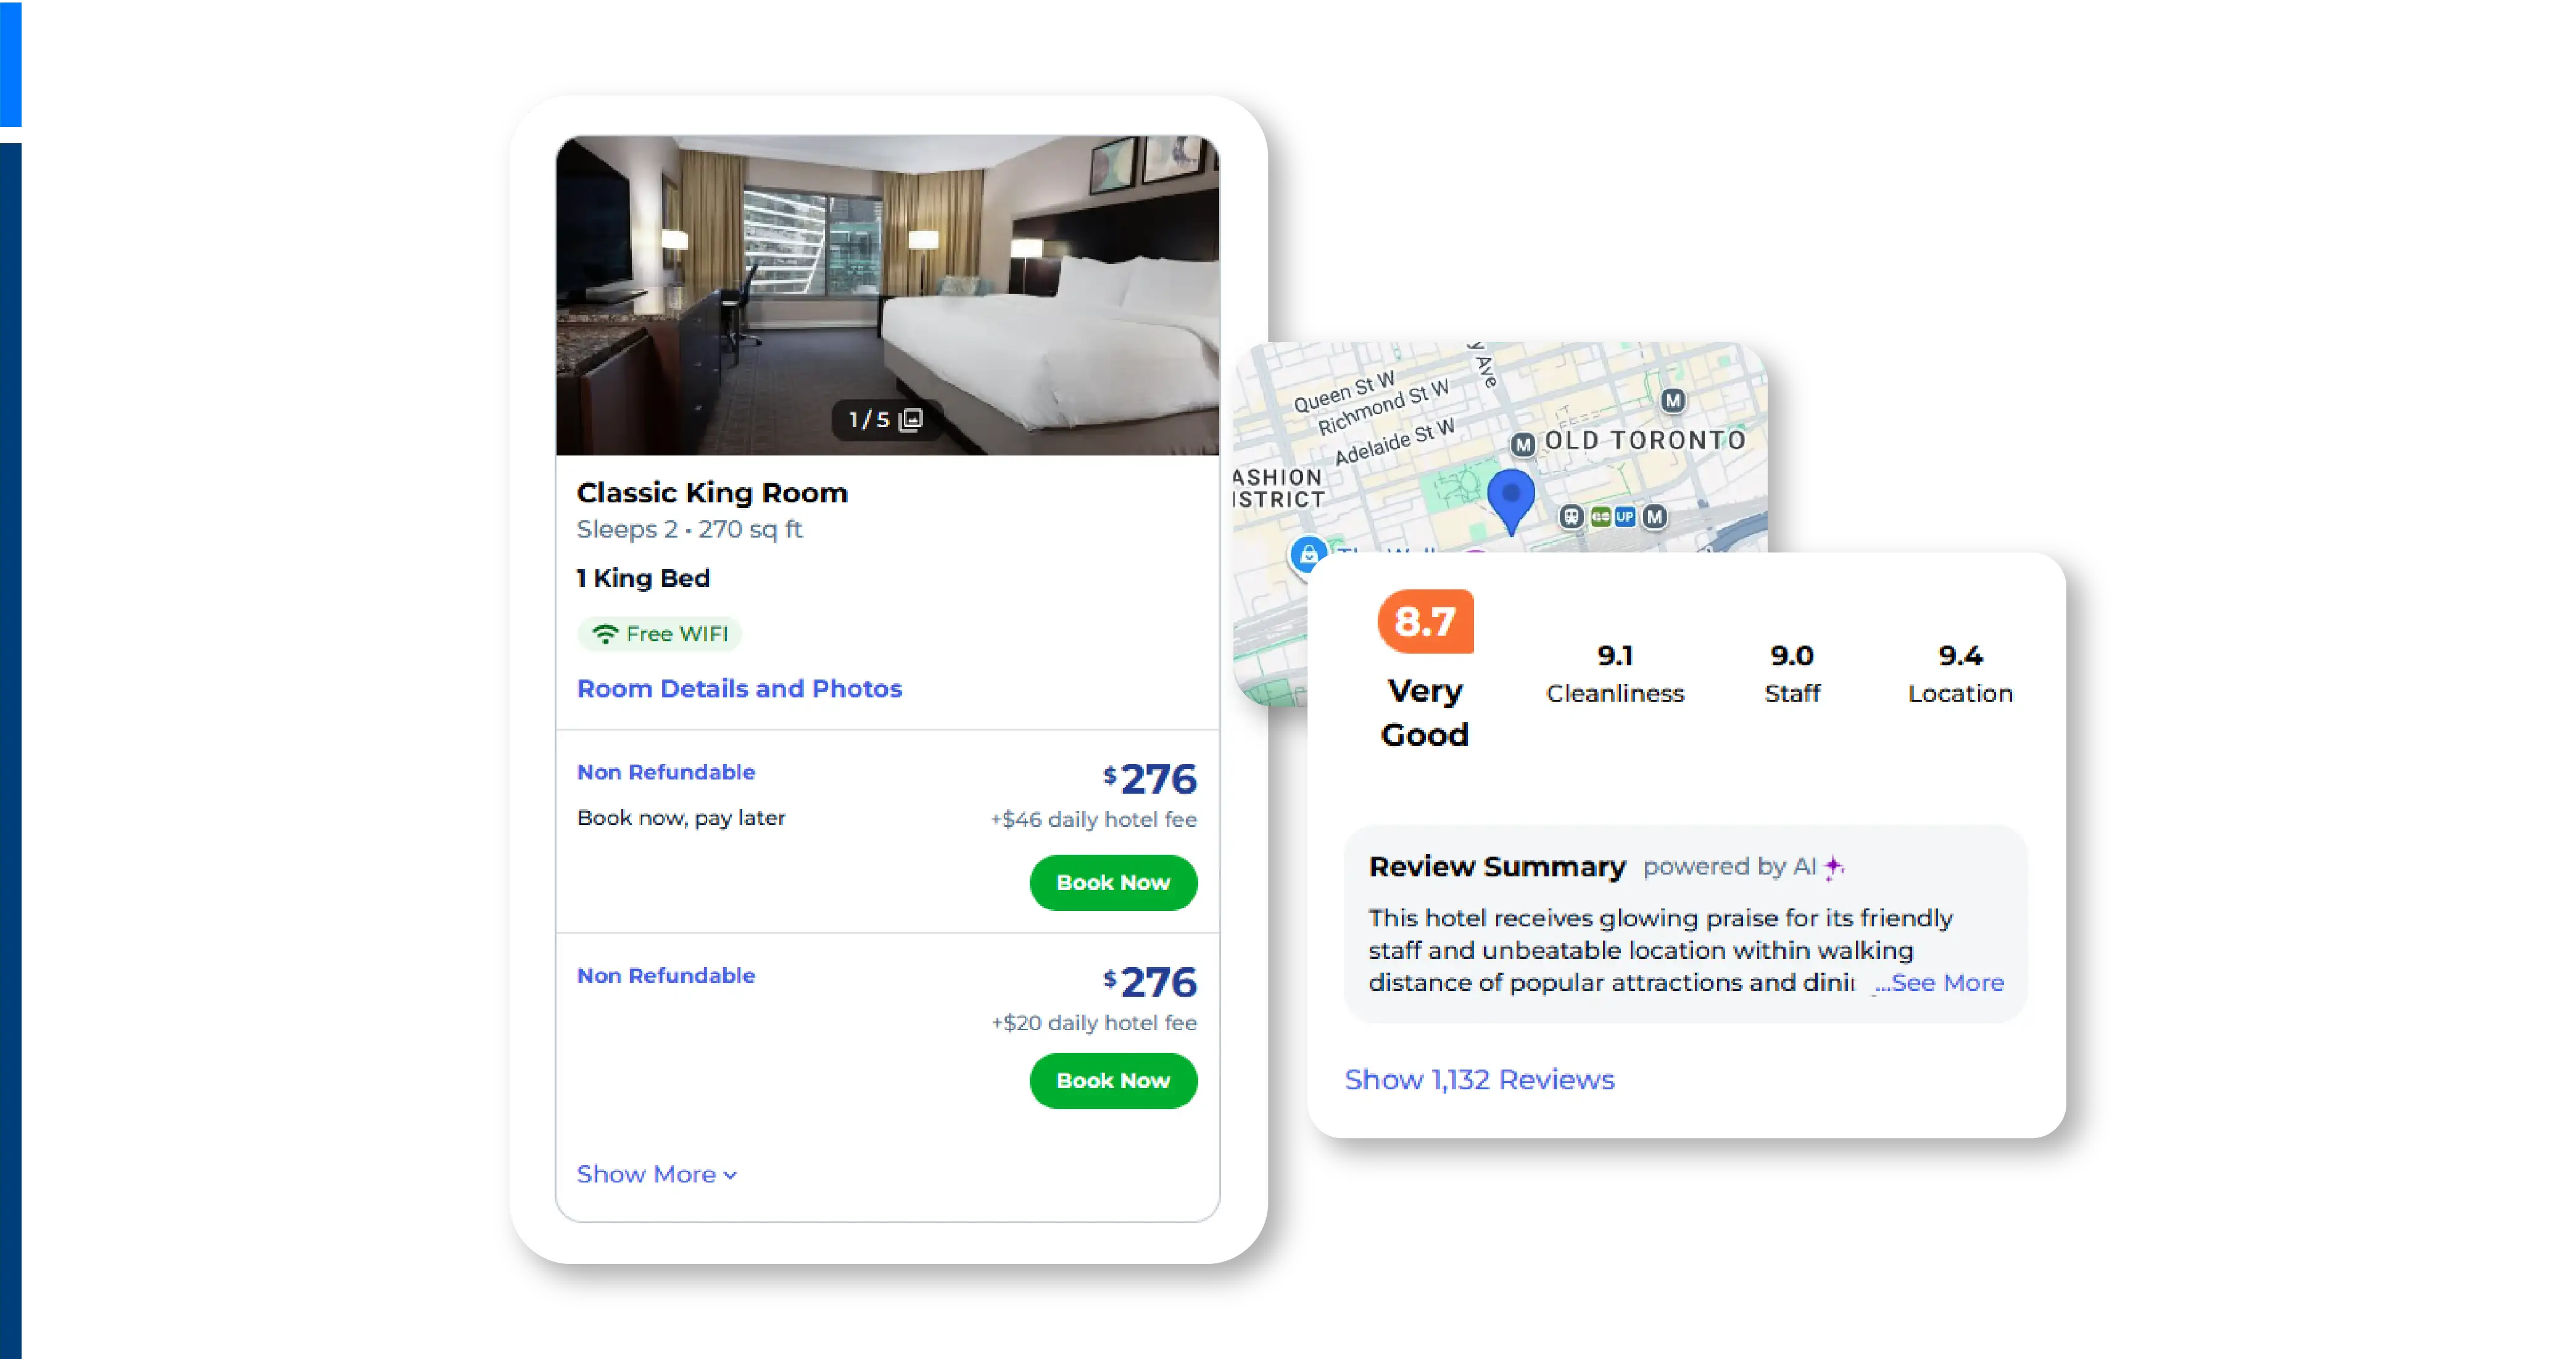
Task: Click the top-right M subway marker
Action: 1673,401
